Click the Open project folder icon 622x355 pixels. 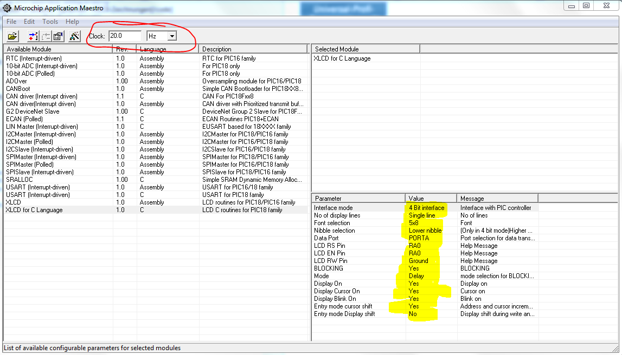pyautogui.click(x=12, y=36)
